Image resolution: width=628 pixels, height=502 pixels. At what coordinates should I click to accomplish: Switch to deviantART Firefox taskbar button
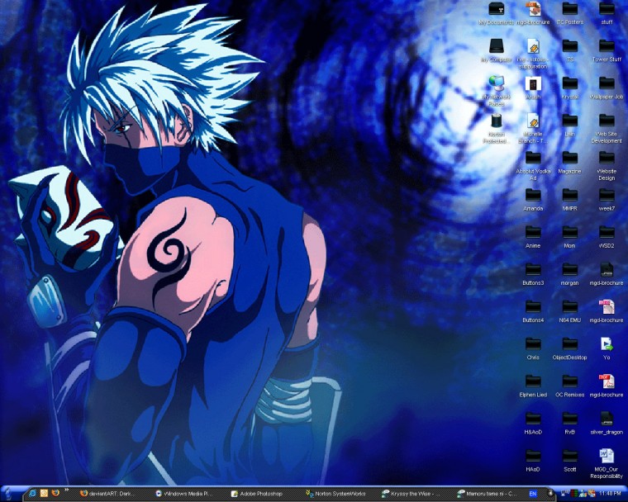tap(108, 494)
